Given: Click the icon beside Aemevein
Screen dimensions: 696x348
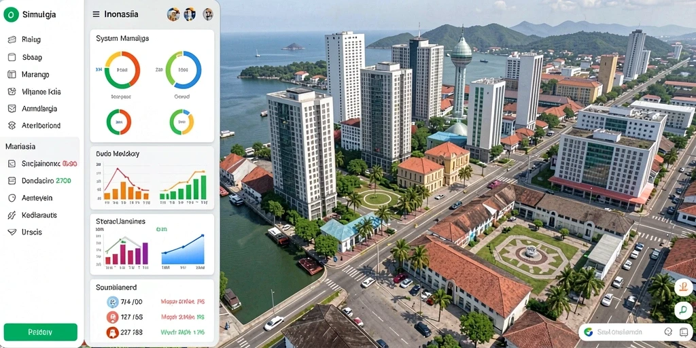Looking at the screenshot, I should 12,198.
